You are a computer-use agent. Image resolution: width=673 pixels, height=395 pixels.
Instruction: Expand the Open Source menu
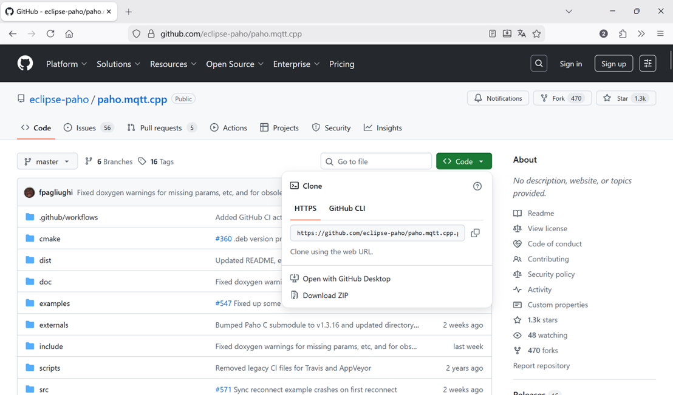(x=235, y=64)
